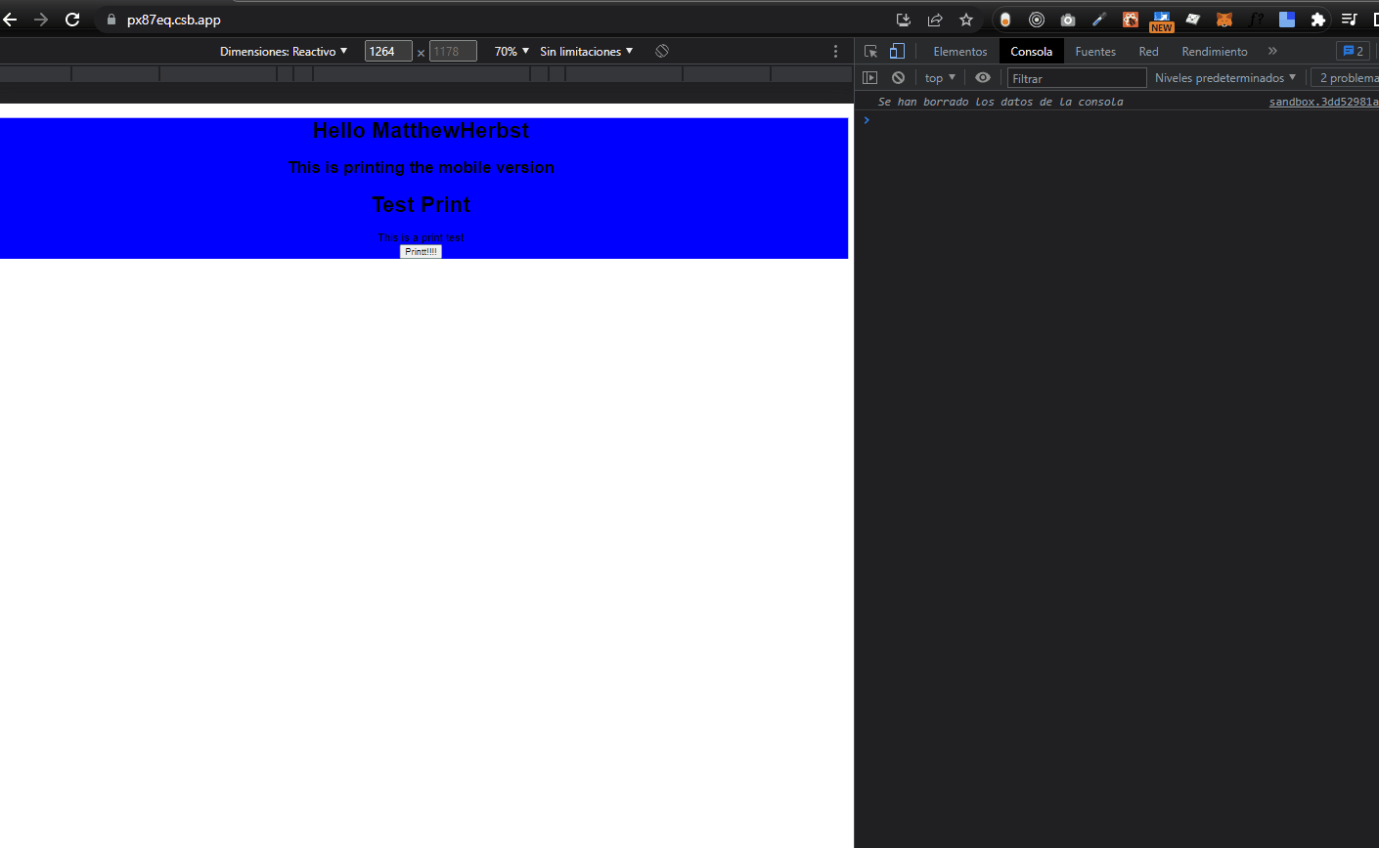Select the inspect element cursor tool
Image resolution: width=1379 pixels, height=848 pixels.
click(869, 51)
